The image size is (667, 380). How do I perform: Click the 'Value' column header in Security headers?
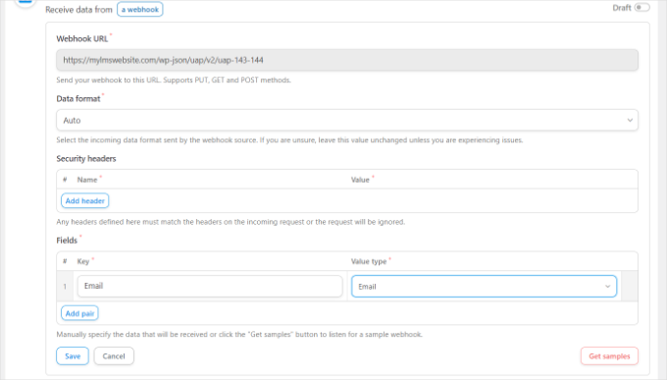[x=360, y=180]
